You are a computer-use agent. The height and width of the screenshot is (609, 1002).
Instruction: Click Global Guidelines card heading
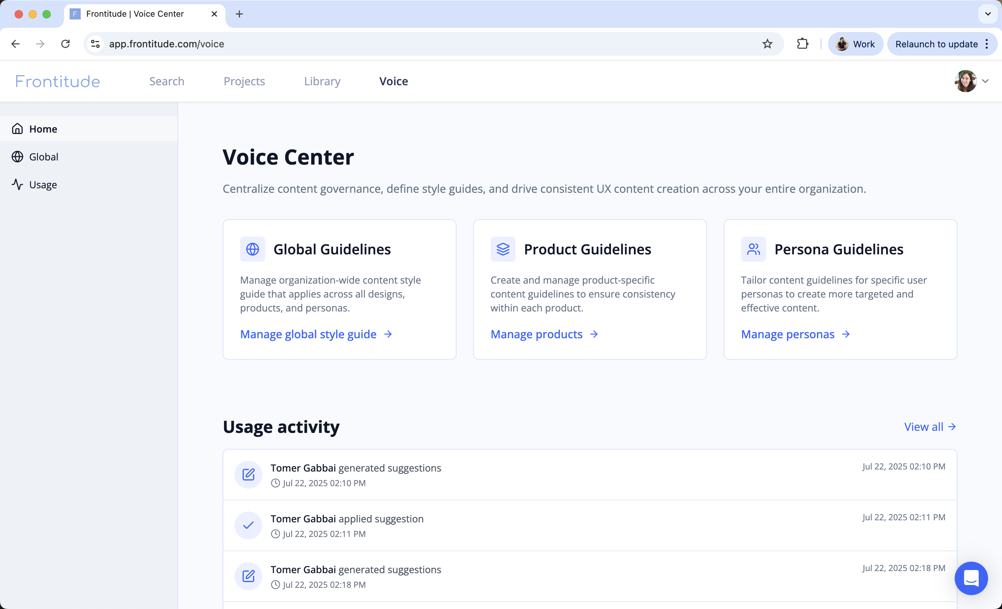pyautogui.click(x=332, y=249)
